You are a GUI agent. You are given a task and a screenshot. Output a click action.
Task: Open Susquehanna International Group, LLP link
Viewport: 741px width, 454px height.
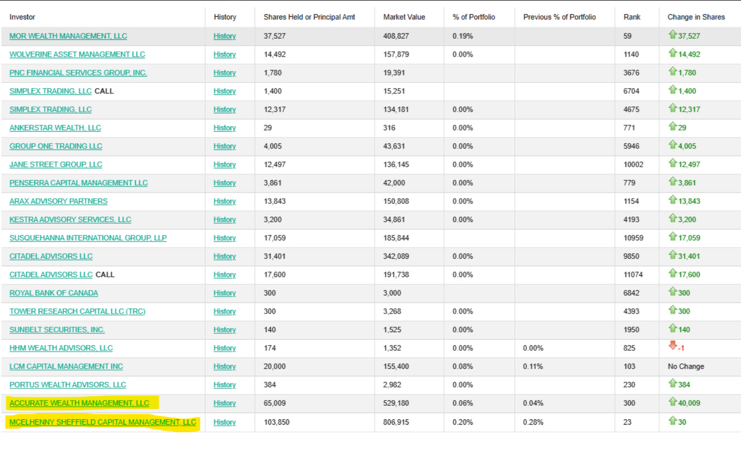point(88,238)
